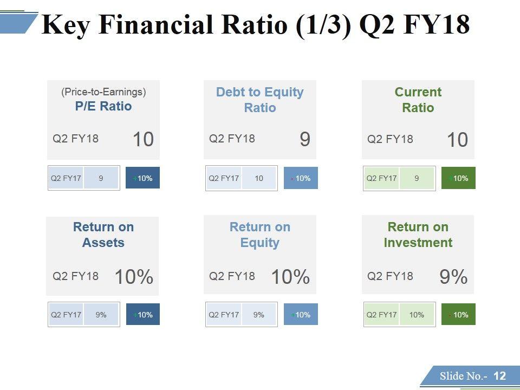Screen dimensions: 520x390
Task: Click the Slide No. 12 label
Action: pos(472,376)
